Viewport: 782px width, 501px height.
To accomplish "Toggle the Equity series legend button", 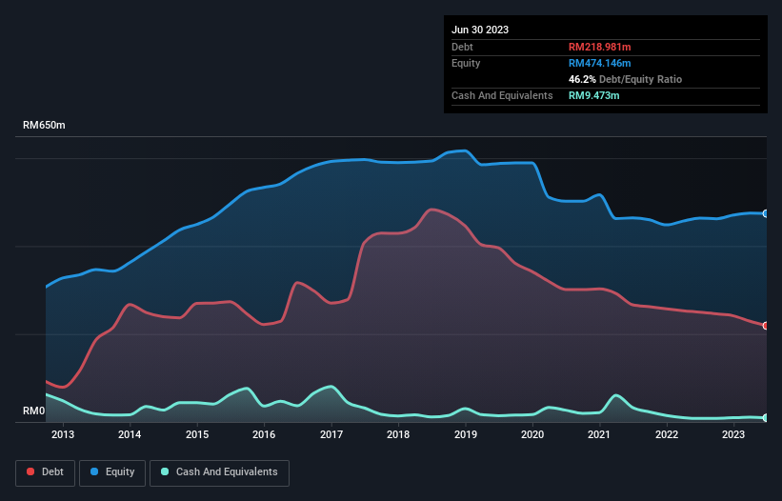I will [x=112, y=473].
